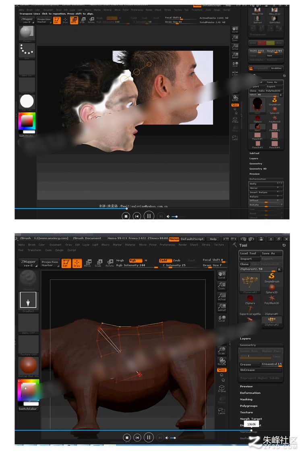Click SwitchColor under the lower color picker
The image size is (302, 453).
point(28,409)
